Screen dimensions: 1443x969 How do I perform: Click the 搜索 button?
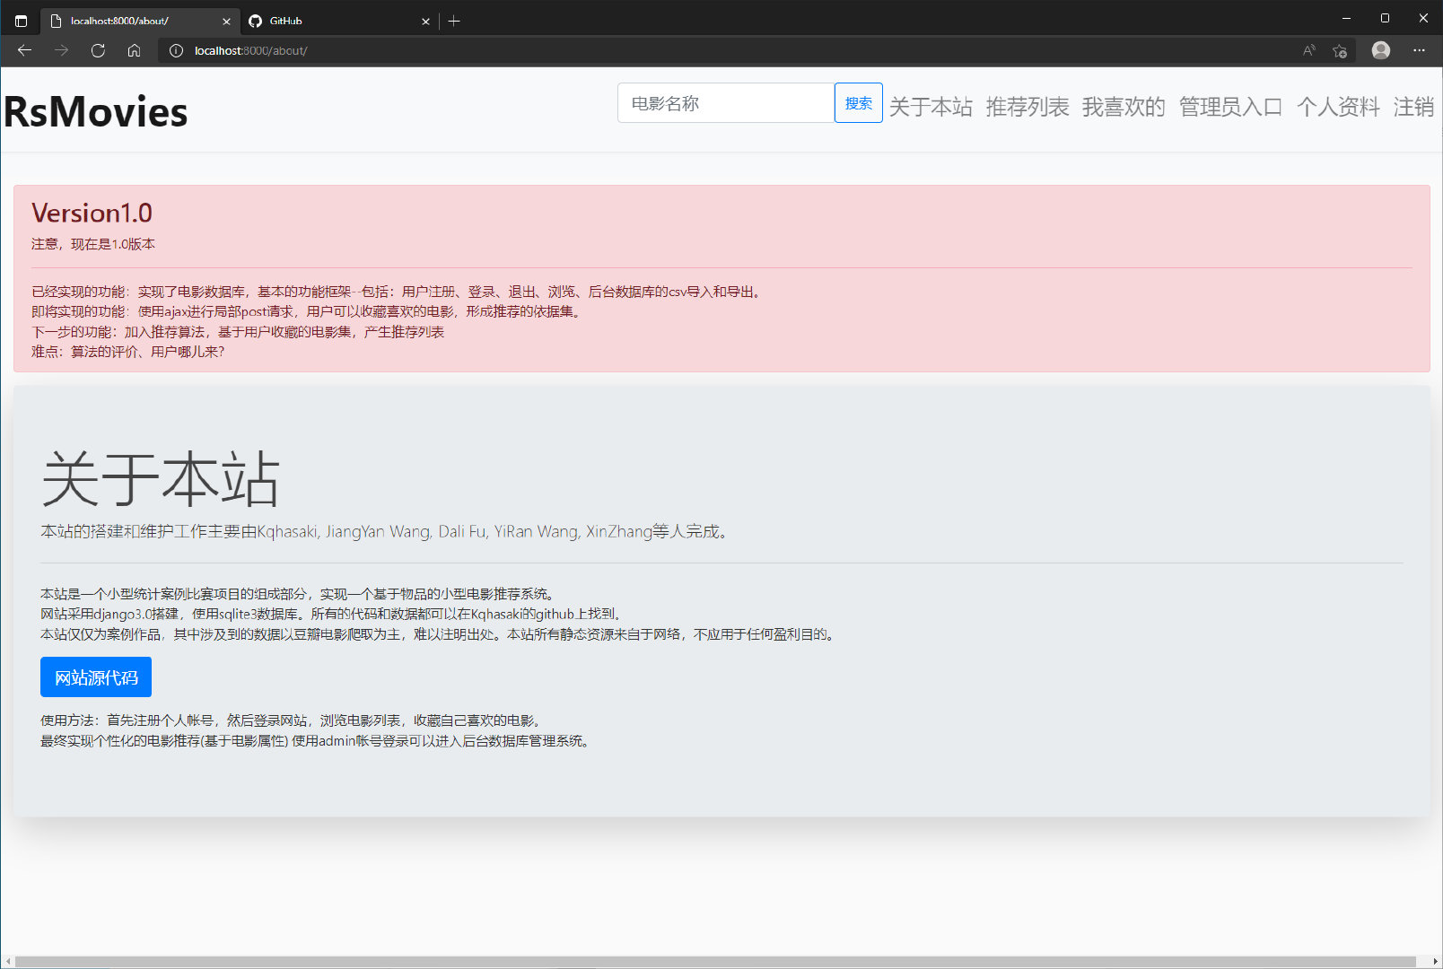859,103
